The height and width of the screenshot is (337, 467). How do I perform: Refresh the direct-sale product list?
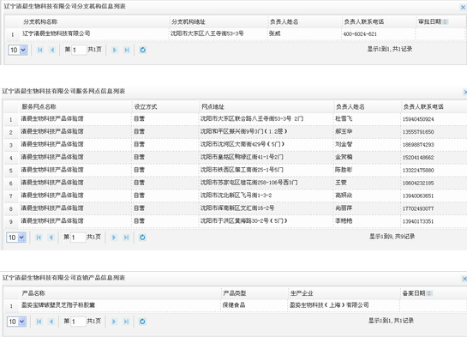click(x=142, y=322)
